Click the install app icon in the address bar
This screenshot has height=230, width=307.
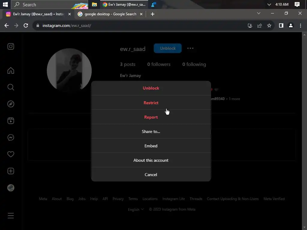tap(250, 26)
